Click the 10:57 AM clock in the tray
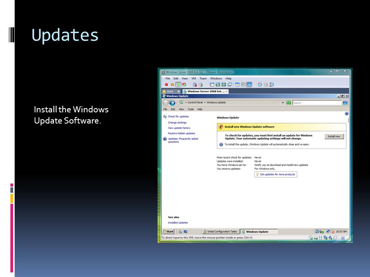 click(341, 232)
